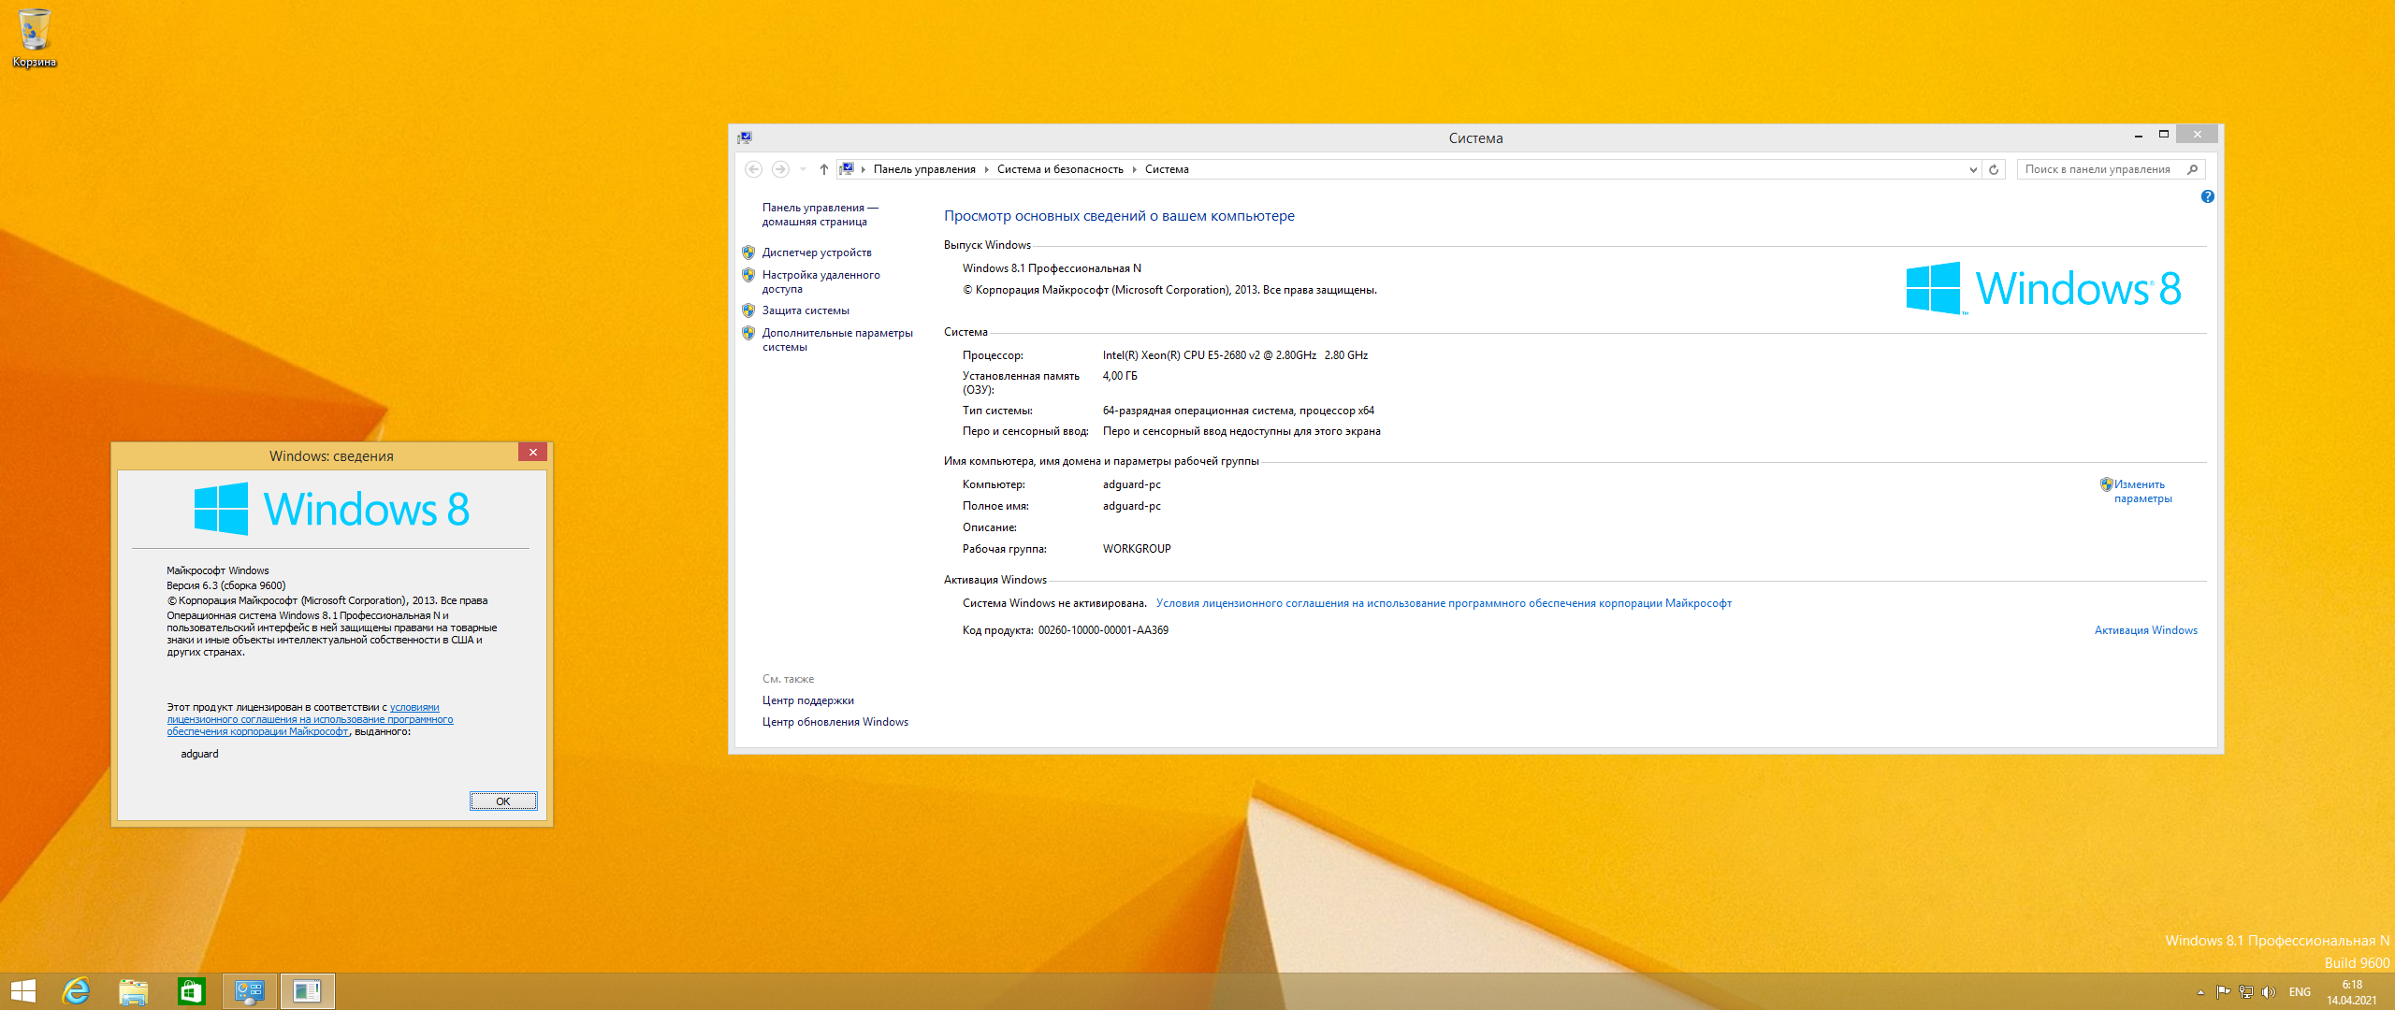Open Windows Store from the taskbar
Image resolution: width=2395 pixels, height=1010 pixels.
pos(192,991)
